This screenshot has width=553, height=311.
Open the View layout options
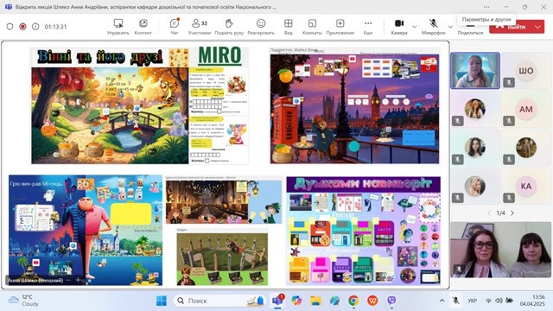tap(288, 27)
